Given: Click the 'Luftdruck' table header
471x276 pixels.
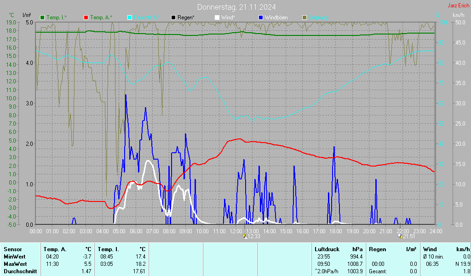Looking at the screenshot, I should (327, 249).
